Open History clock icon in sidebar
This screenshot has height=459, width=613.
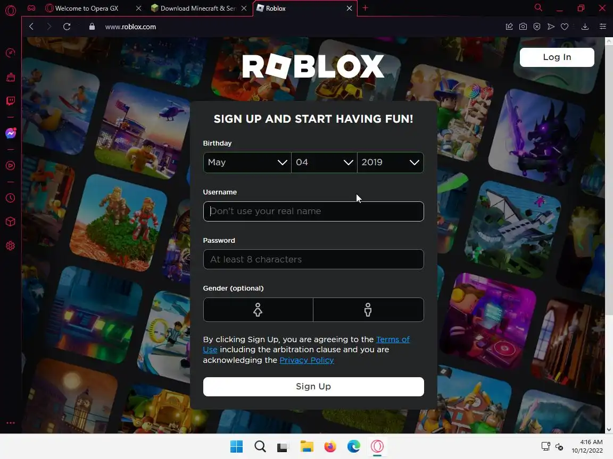click(x=11, y=198)
